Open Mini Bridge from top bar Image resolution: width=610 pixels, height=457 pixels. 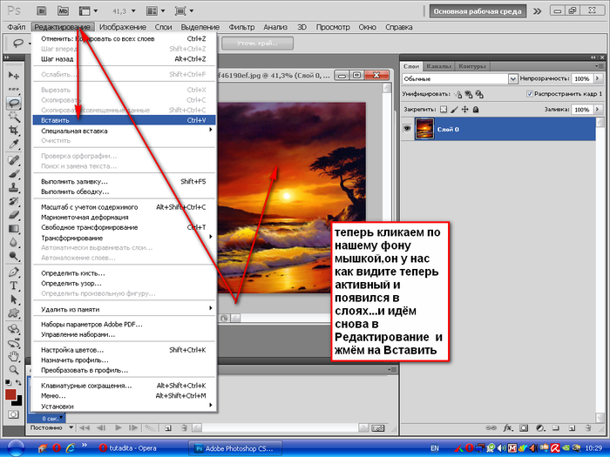(63, 10)
